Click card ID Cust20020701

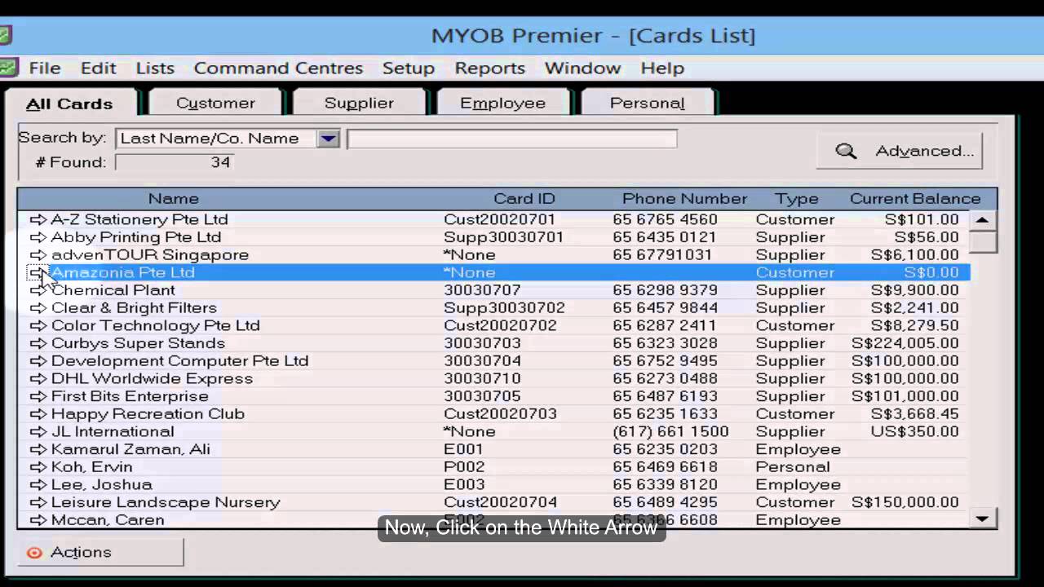pos(499,219)
